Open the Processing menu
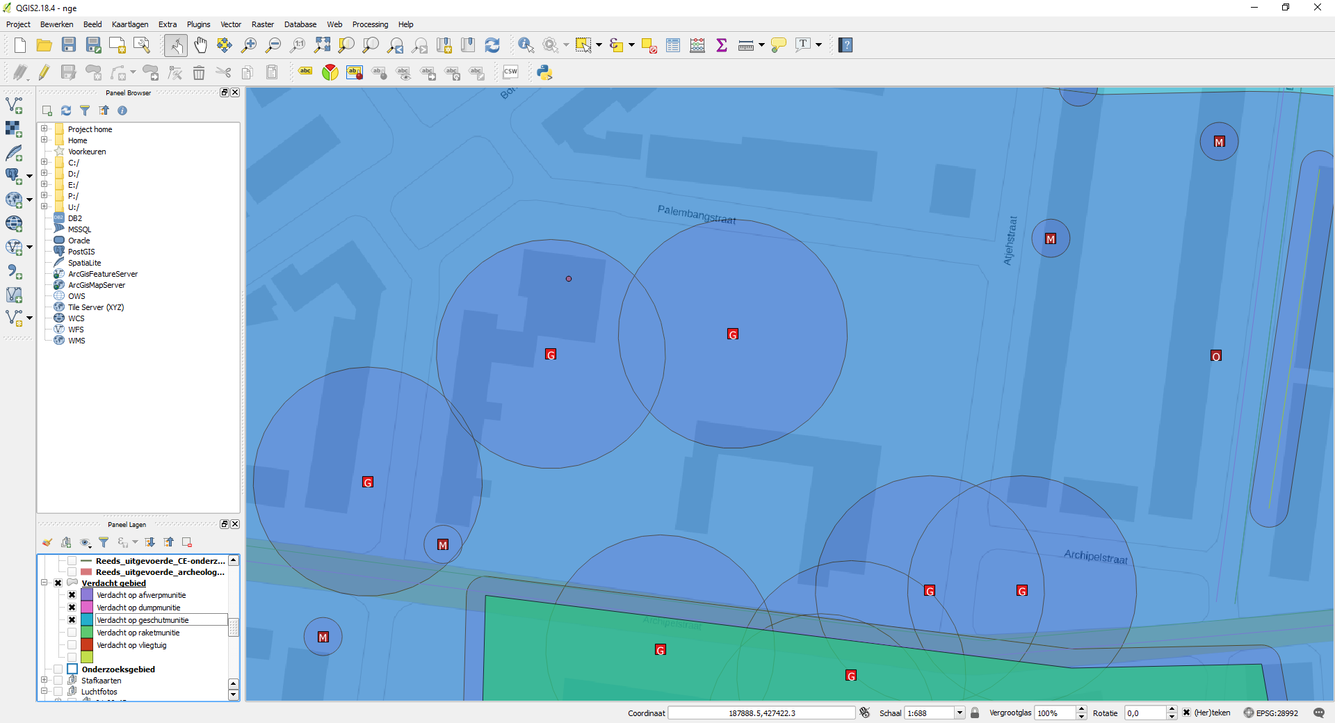The width and height of the screenshot is (1335, 723). coord(370,24)
